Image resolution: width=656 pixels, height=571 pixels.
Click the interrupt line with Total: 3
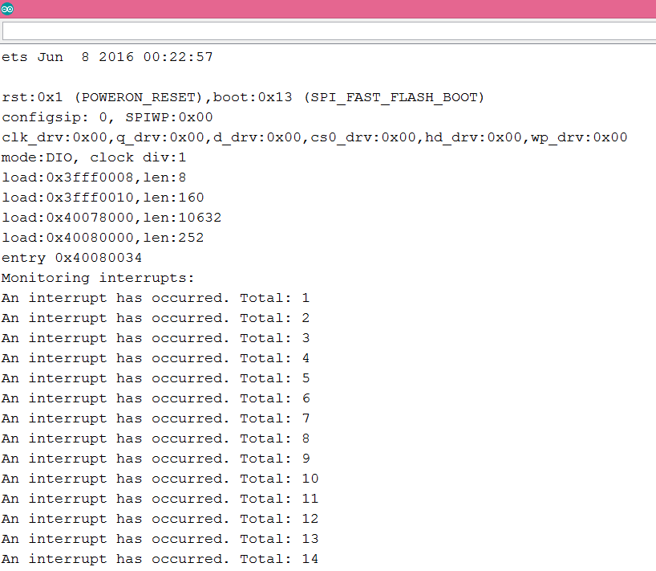[156, 338]
